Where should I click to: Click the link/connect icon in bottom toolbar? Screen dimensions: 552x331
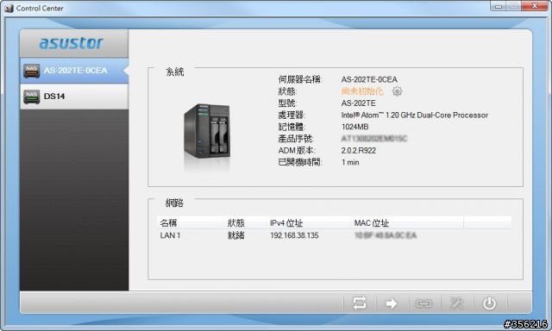coord(423,303)
